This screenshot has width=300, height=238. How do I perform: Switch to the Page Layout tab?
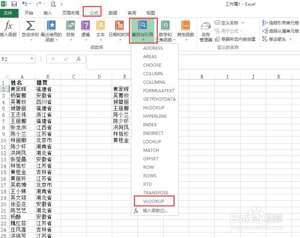[71, 13]
